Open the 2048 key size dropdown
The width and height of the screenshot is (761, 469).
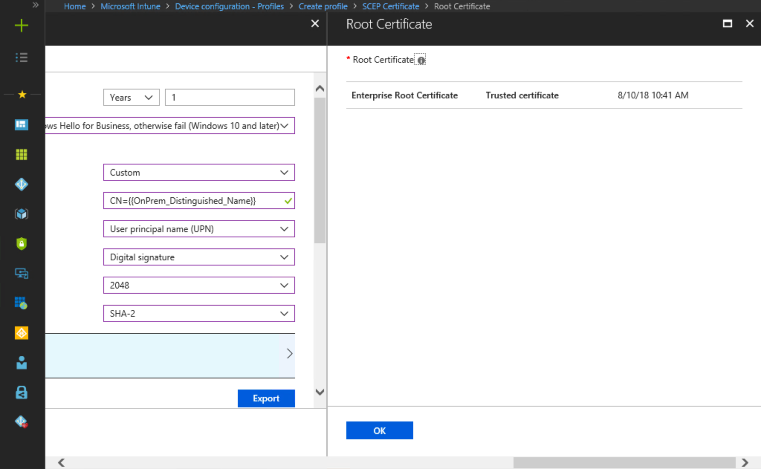click(199, 286)
